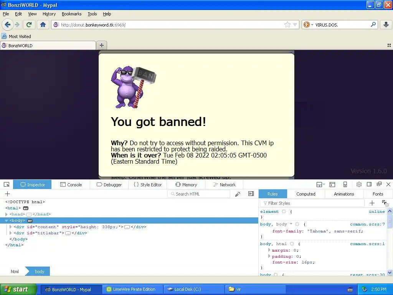Open the Tools menu
The width and height of the screenshot is (393, 295).
tap(92, 14)
